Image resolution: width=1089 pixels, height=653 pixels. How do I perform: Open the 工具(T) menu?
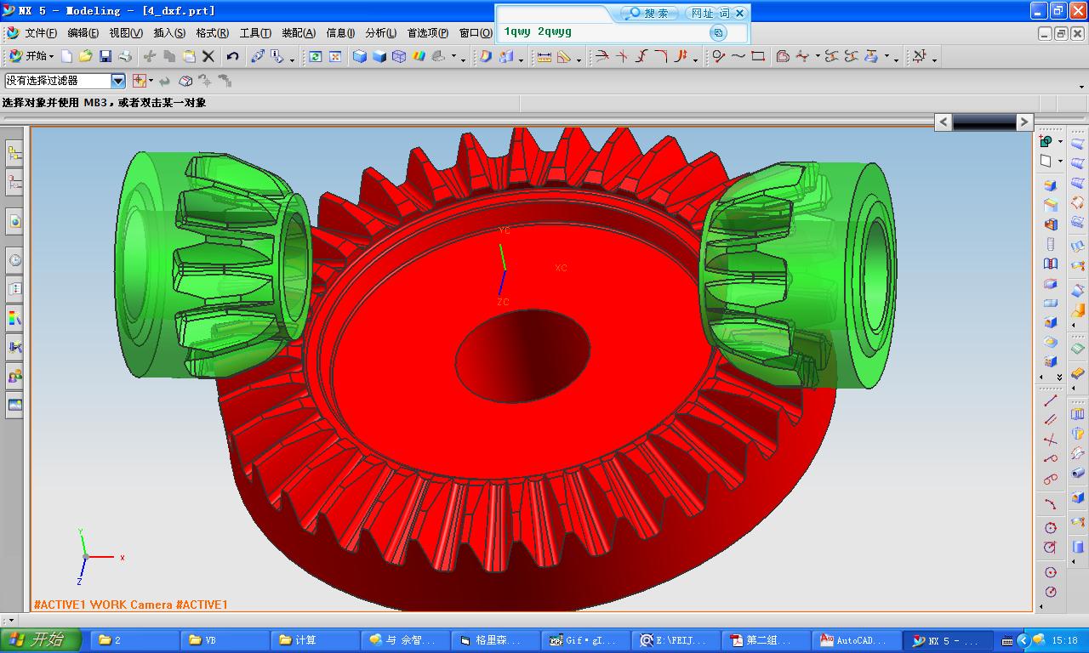(255, 33)
